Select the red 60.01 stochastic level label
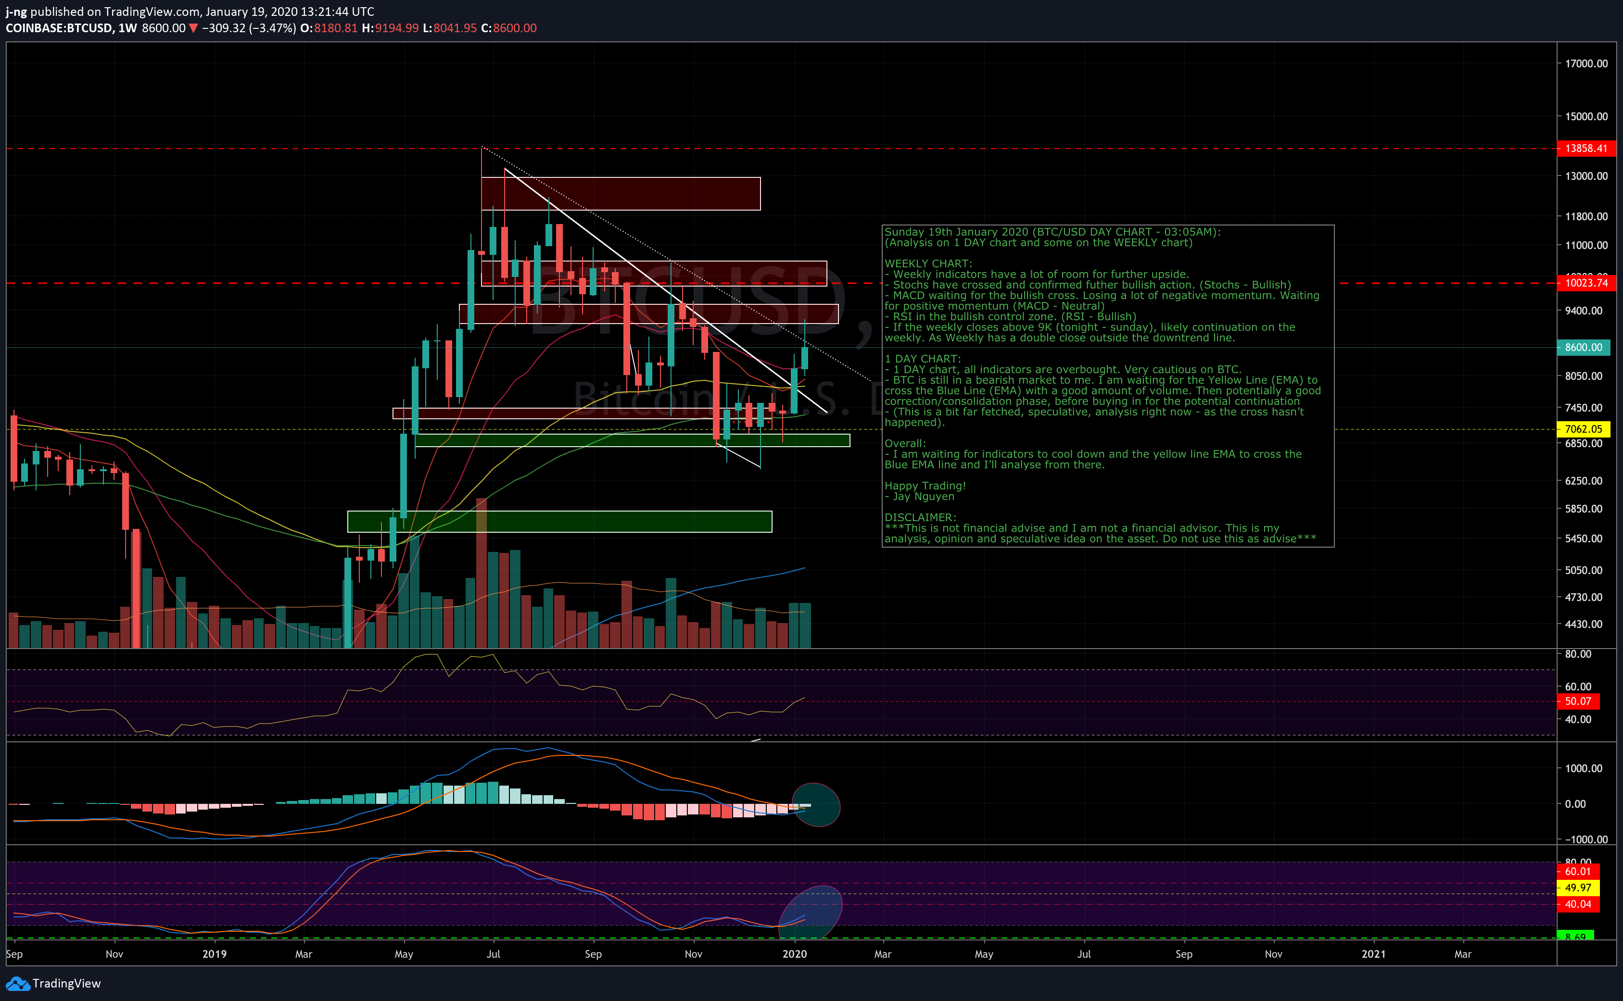1623x1001 pixels. point(1578,871)
